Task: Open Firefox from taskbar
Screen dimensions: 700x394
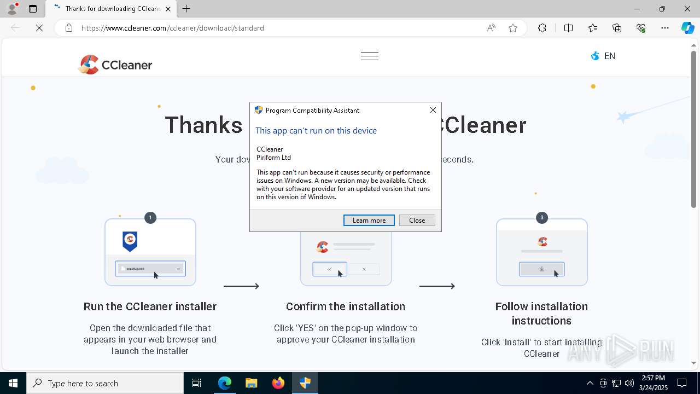Action: pos(278,383)
